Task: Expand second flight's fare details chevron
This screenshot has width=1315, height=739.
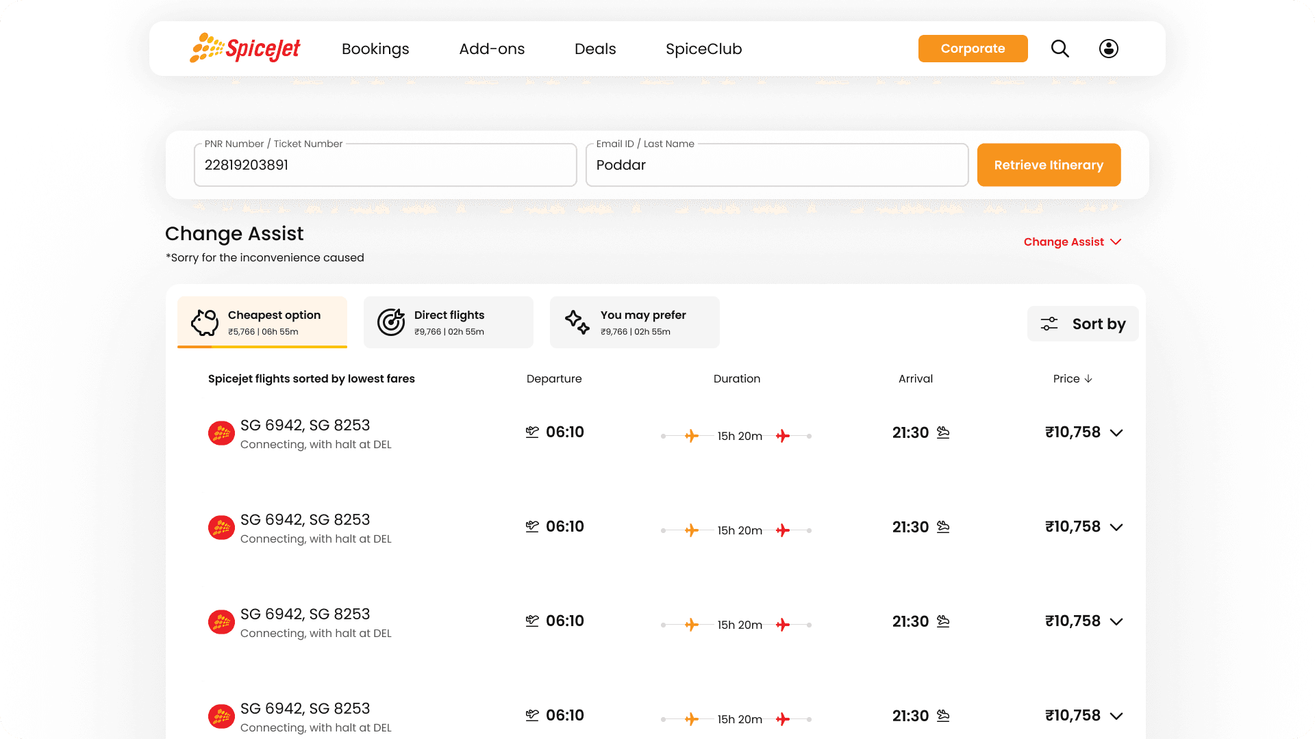Action: 1116,528
